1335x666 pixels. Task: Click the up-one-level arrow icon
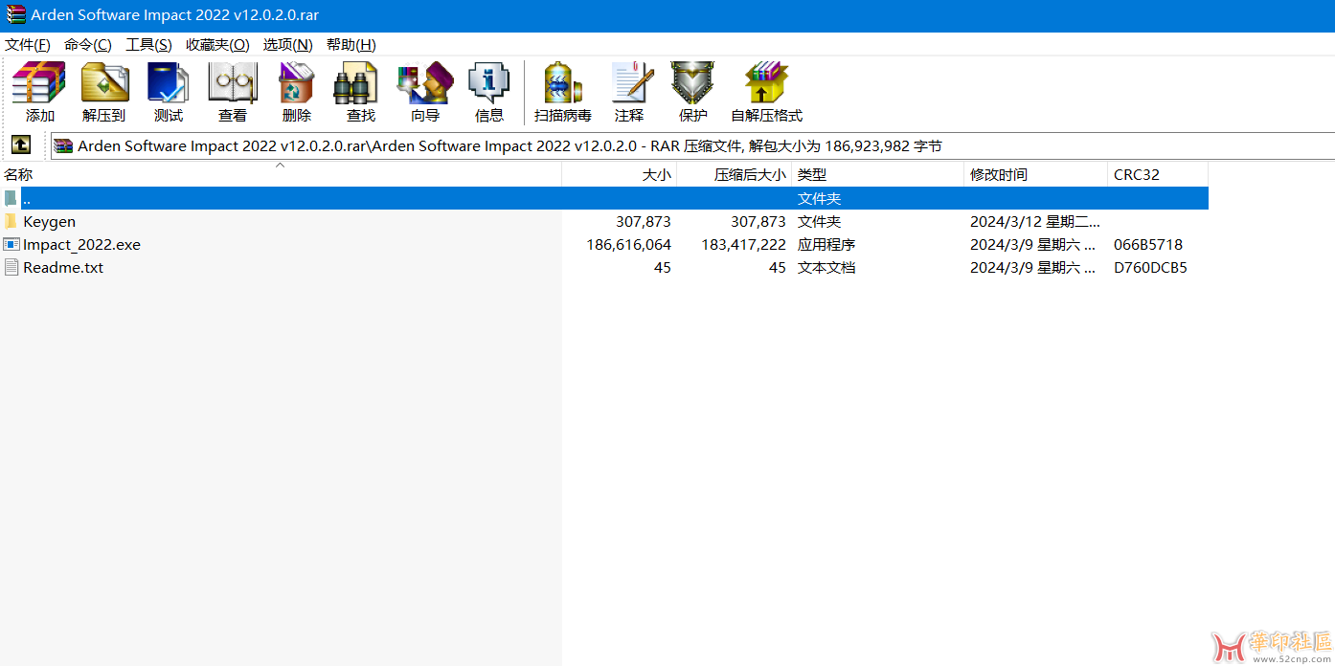pos(21,145)
